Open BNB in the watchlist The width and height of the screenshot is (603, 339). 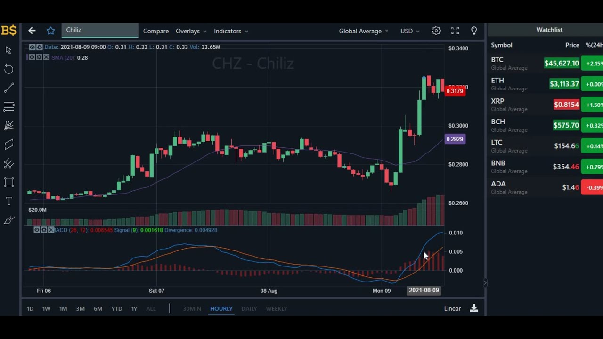(x=546, y=167)
